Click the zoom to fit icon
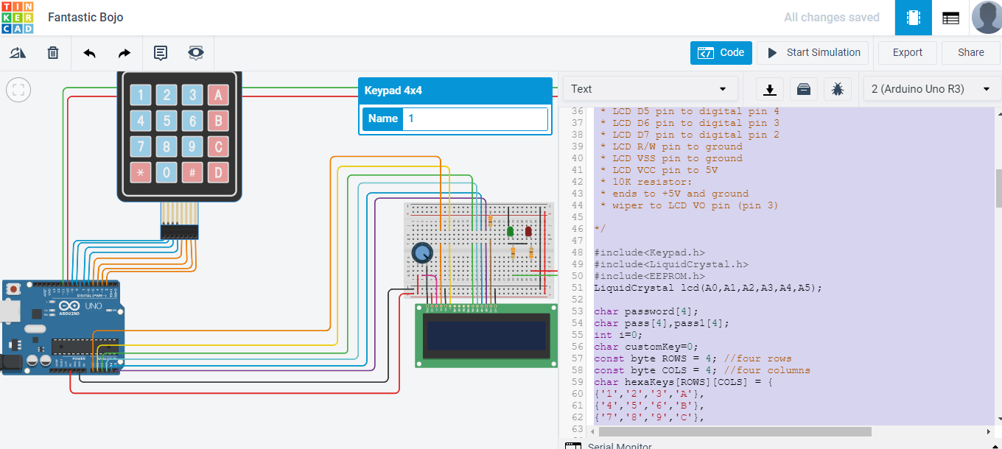The width and height of the screenshot is (1002, 449). [x=18, y=91]
